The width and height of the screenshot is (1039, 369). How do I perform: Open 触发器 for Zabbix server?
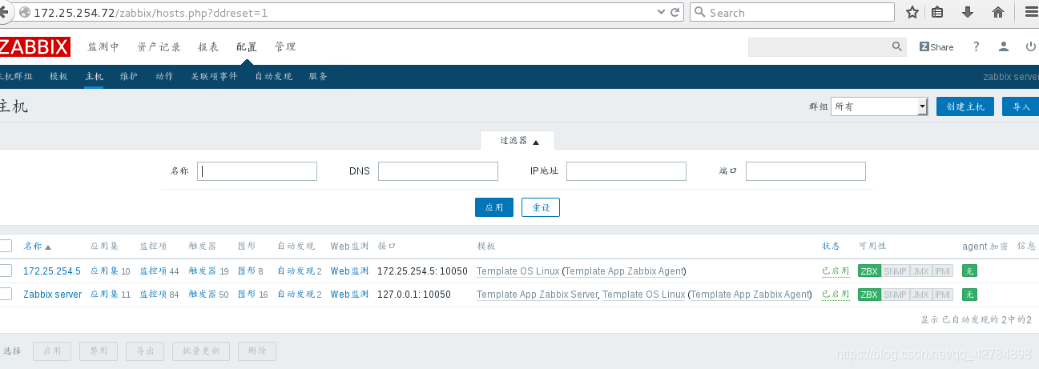203,295
